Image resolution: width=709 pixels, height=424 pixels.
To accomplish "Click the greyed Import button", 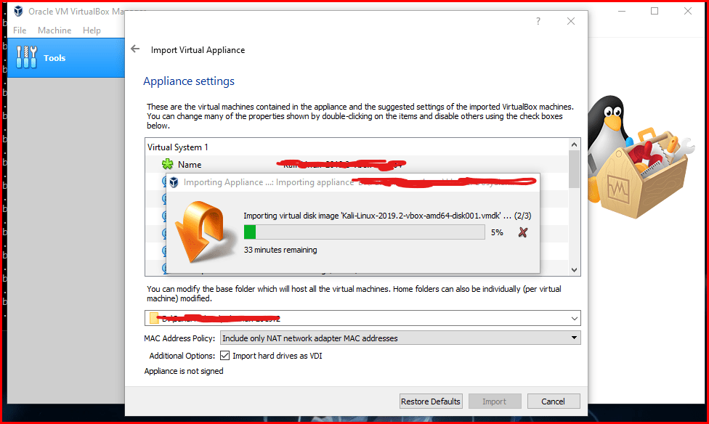I will click(494, 401).
